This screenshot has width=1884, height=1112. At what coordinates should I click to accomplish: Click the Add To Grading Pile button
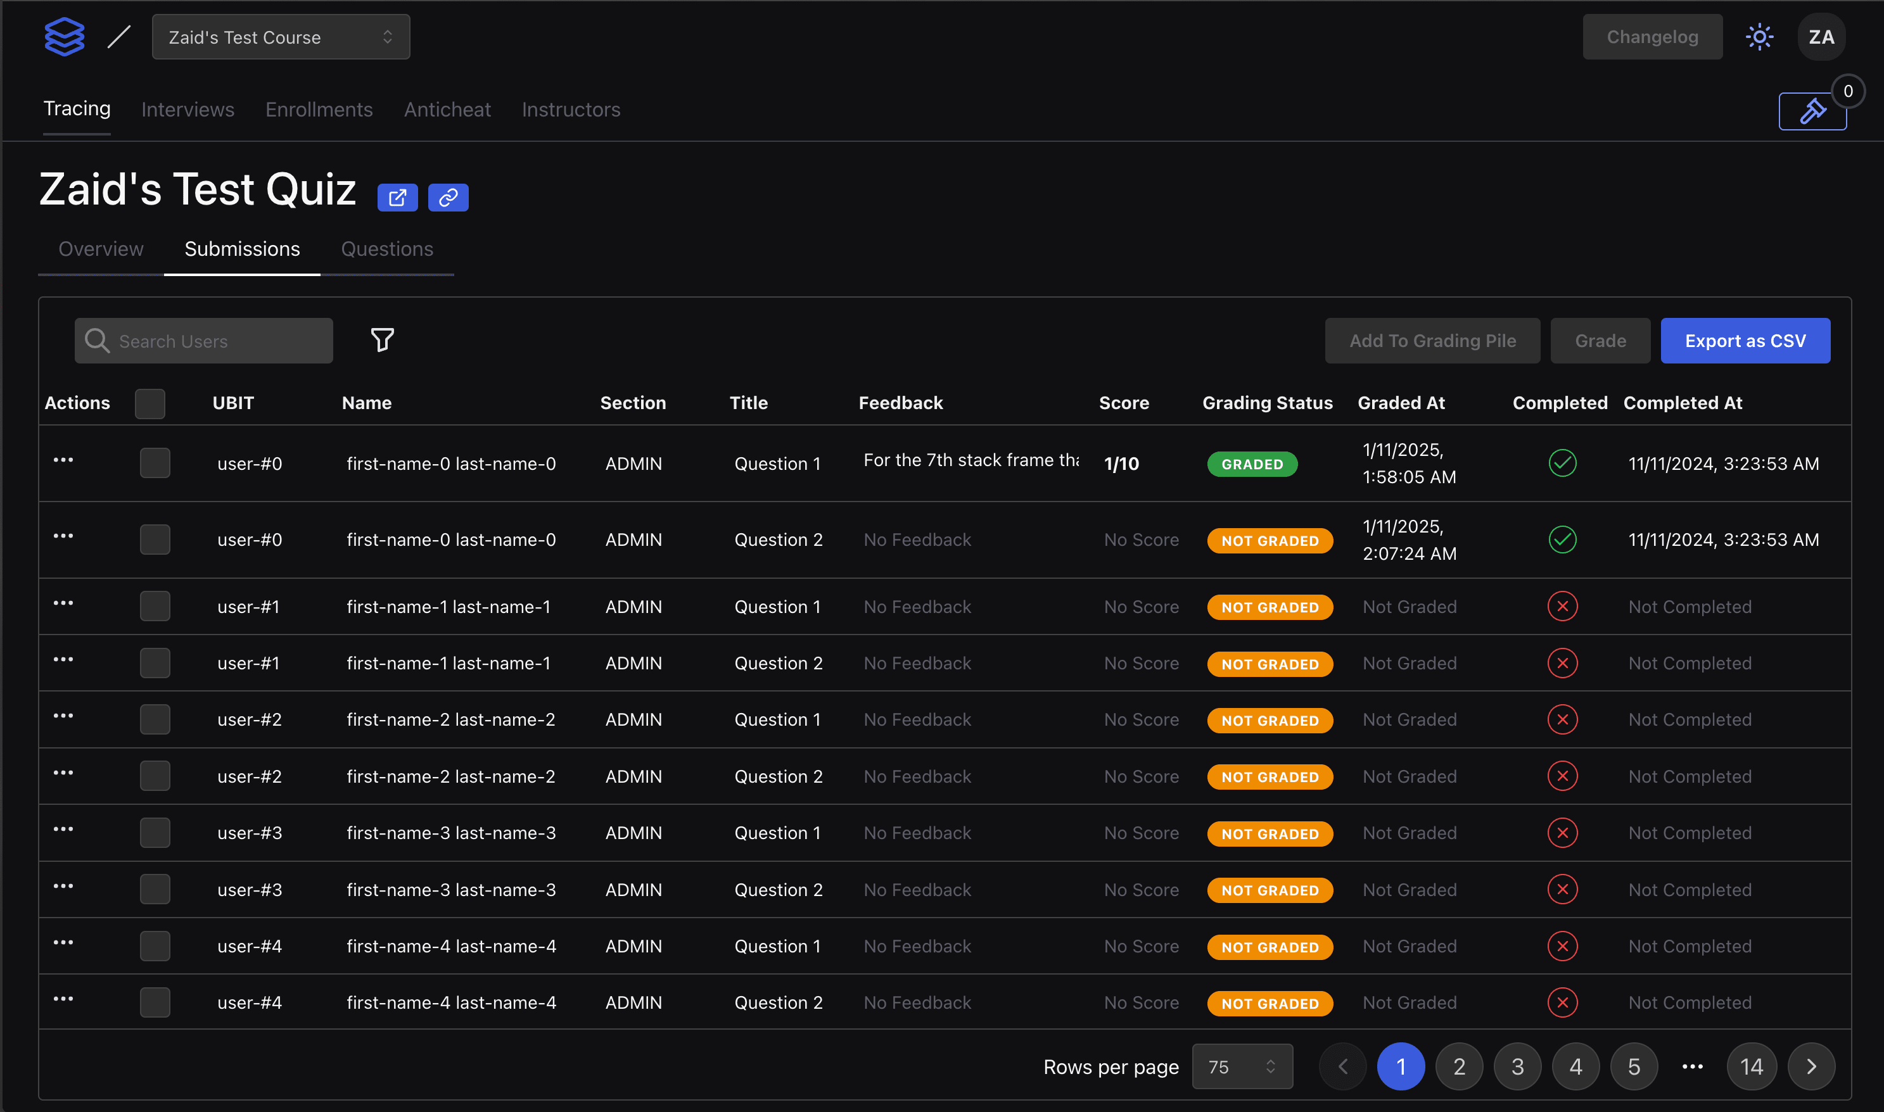[x=1432, y=341]
